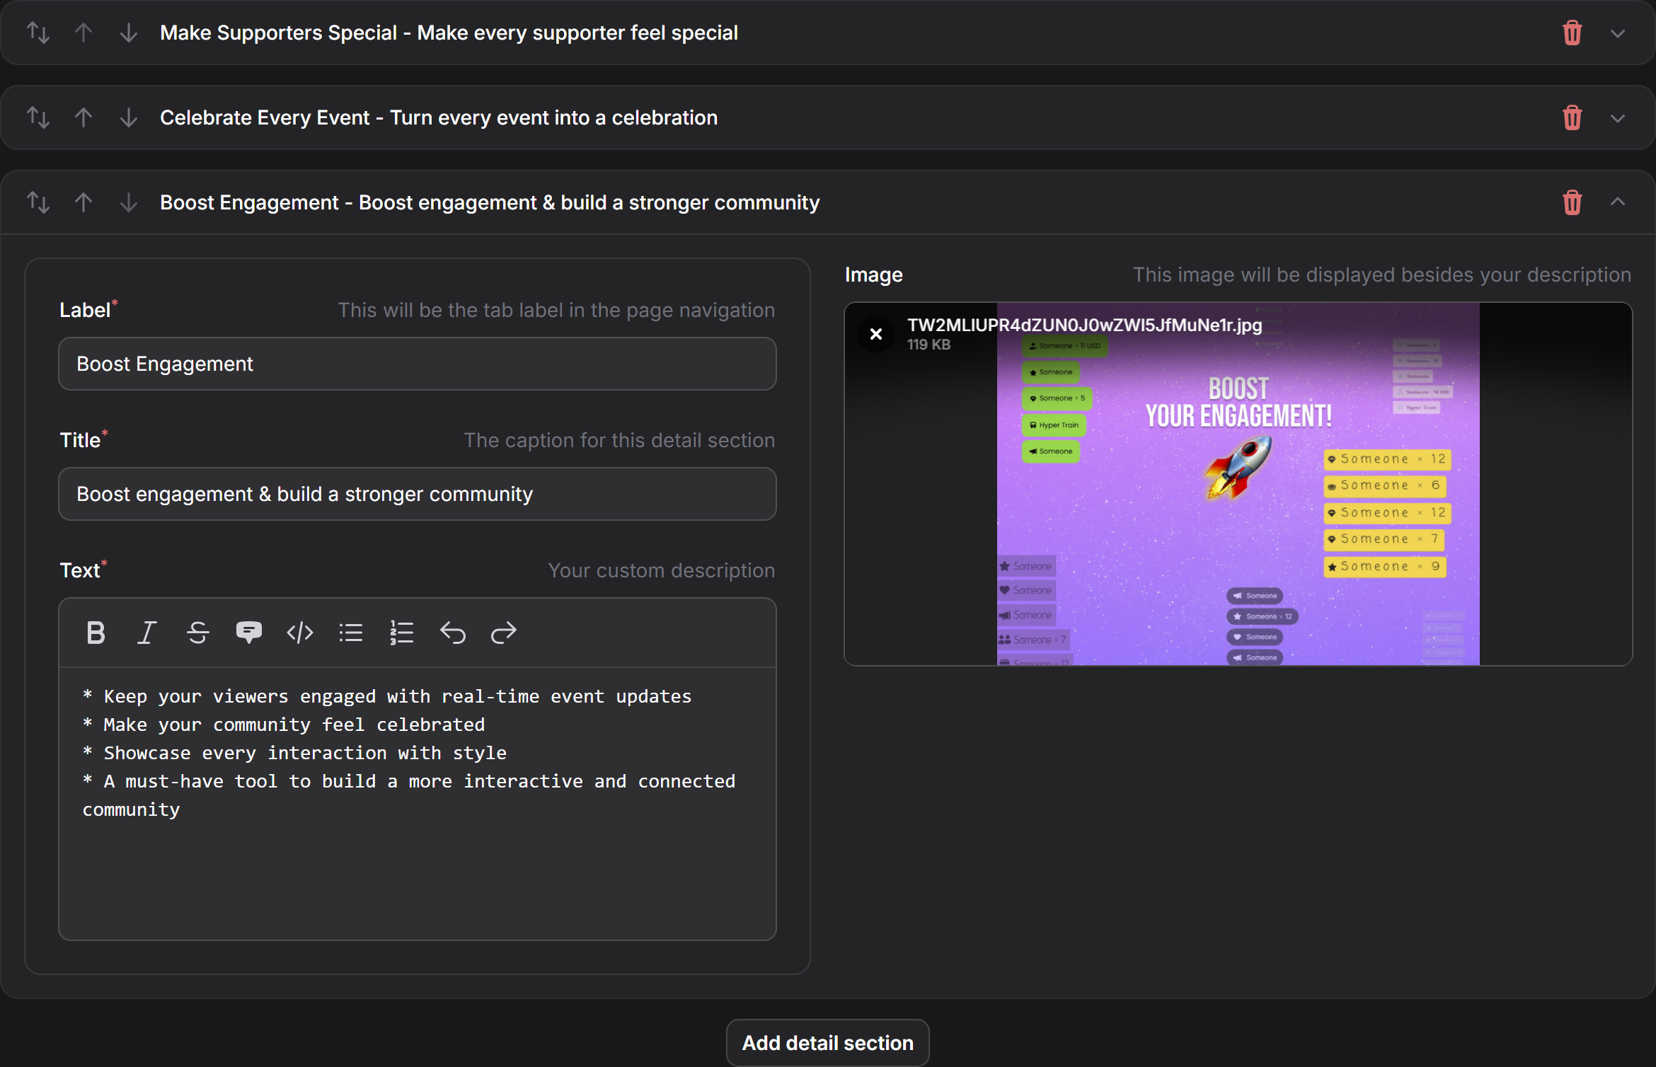Image resolution: width=1656 pixels, height=1067 pixels.
Task: Redo last text edit
Action: [x=503, y=632]
